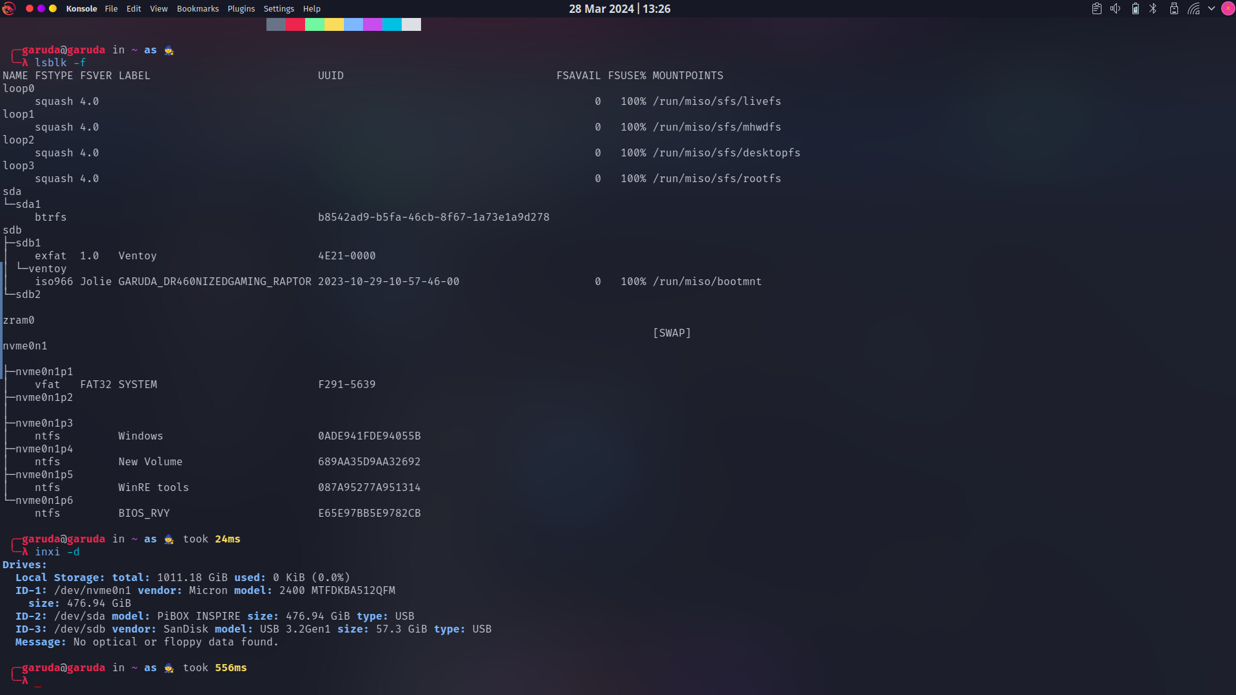The image size is (1236, 695).
Task: Click the '/run/miso/sfs/rootfs' mountpoint
Action: tap(716, 178)
